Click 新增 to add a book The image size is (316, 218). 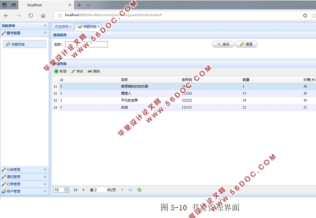point(60,71)
